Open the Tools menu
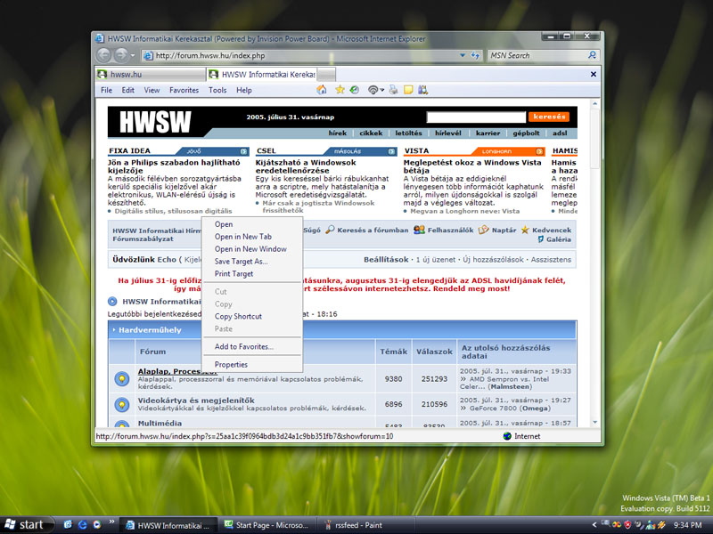Viewport: 713px width, 534px height. (x=217, y=90)
